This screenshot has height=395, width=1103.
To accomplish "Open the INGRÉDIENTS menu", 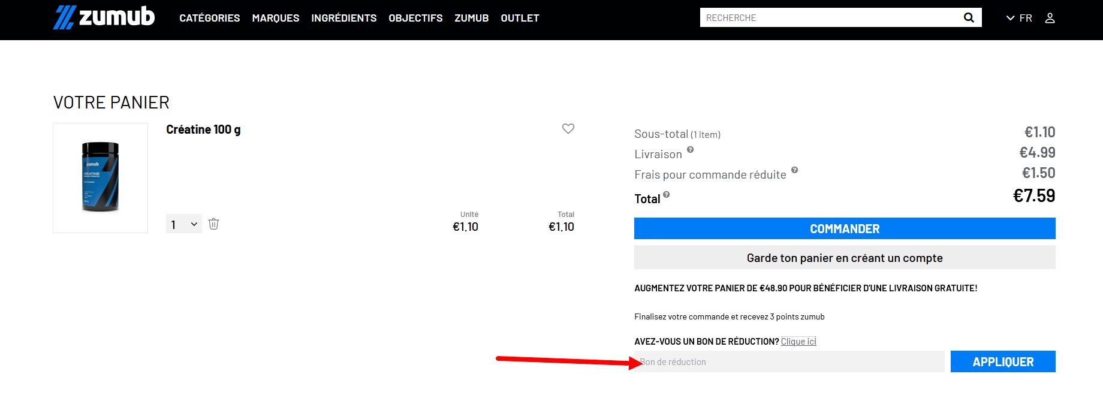I will [344, 18].
